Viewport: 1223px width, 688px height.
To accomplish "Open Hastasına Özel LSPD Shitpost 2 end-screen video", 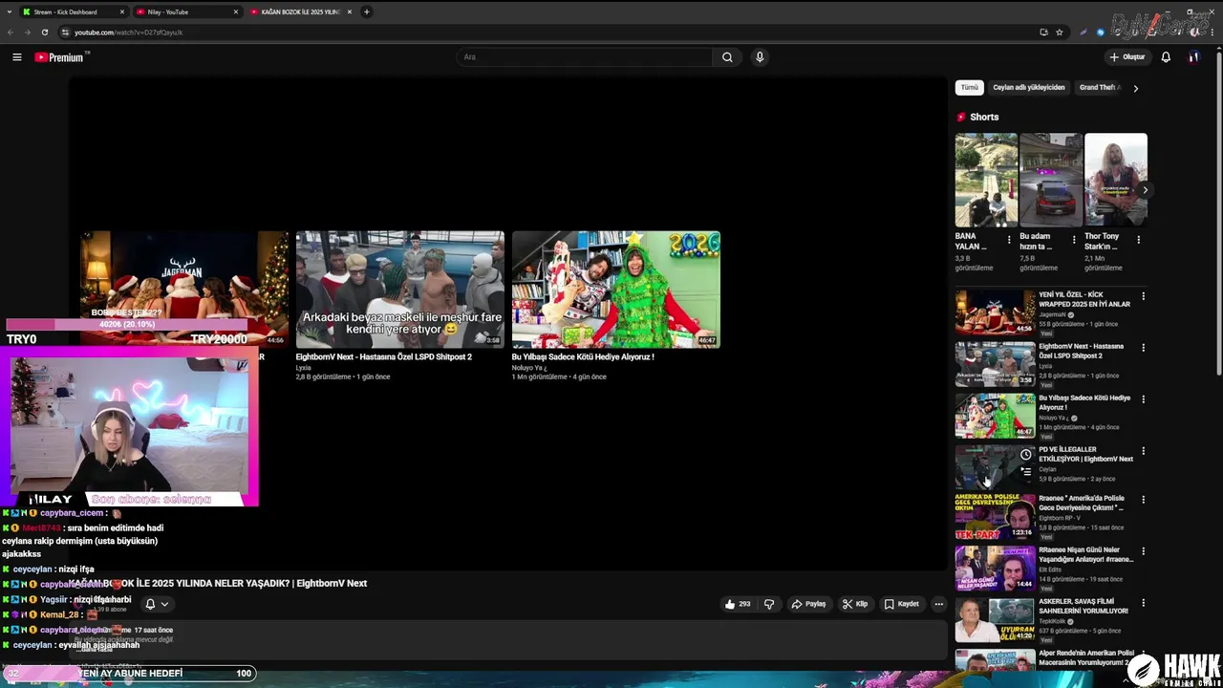I will [400, 289].
